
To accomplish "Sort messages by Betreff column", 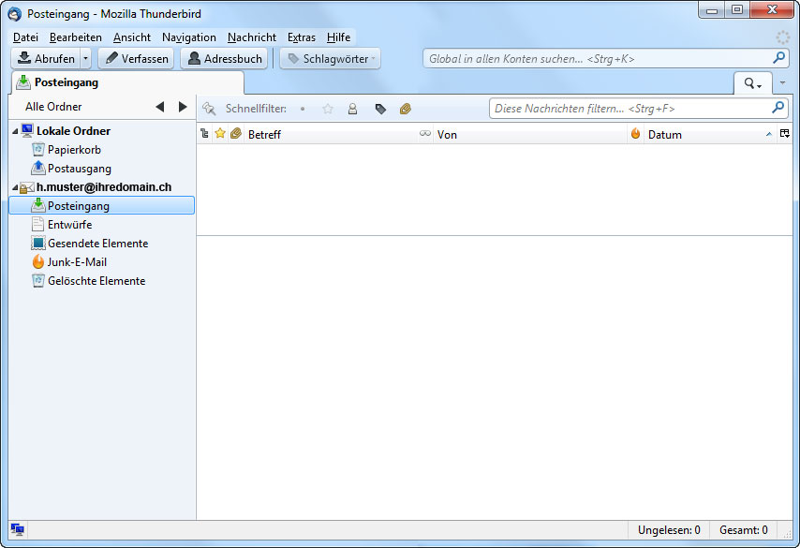I will [331, 134].
